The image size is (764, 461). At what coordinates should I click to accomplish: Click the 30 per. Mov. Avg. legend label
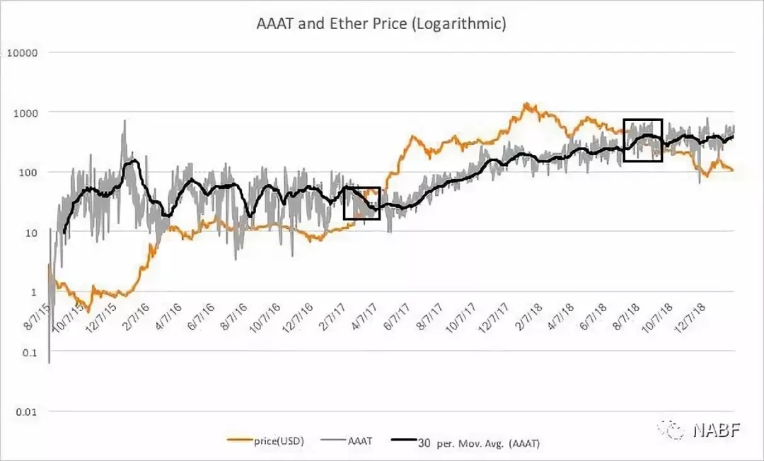(x=479, y=443)
